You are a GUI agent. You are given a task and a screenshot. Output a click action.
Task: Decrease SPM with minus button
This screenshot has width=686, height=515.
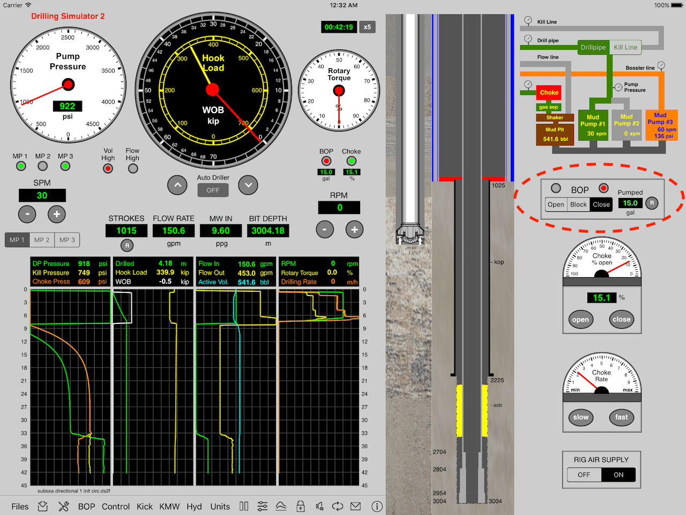[x=27, y=214]
